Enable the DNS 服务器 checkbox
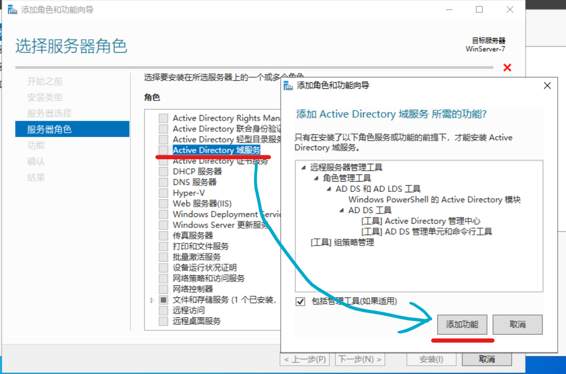 pyautogui.click(x=164, y=182)
